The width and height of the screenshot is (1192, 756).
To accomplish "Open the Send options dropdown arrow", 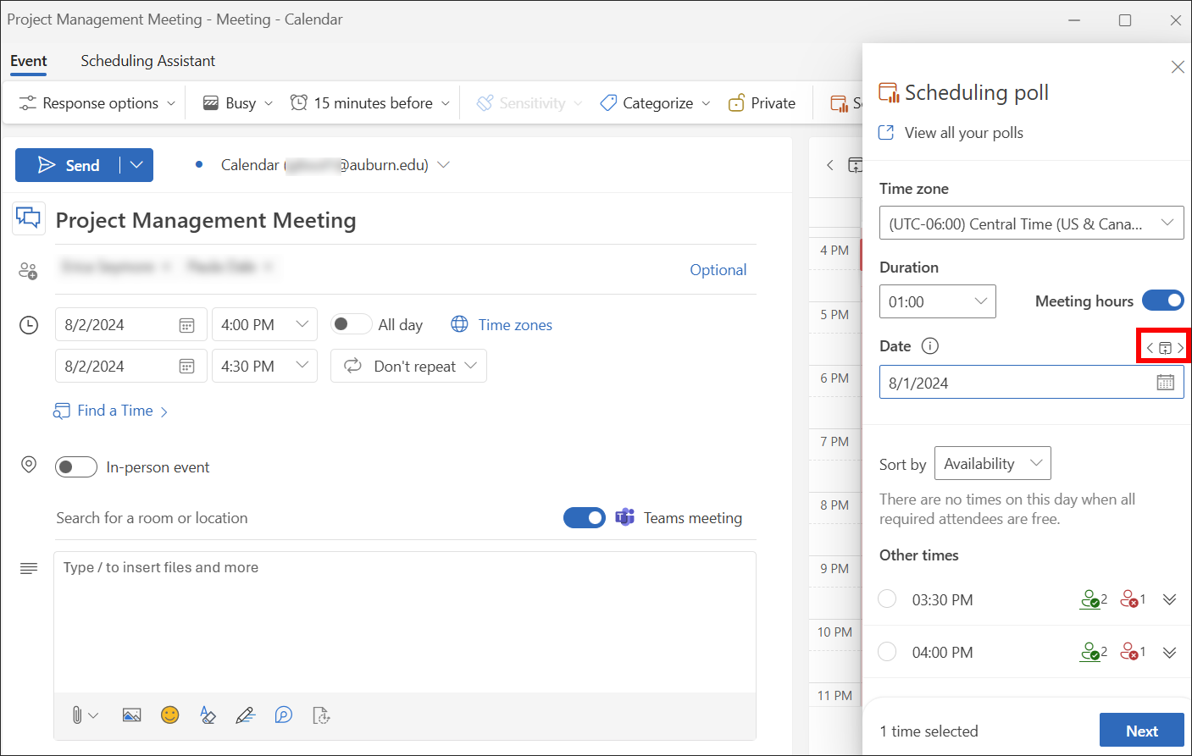I will point(137,165).
